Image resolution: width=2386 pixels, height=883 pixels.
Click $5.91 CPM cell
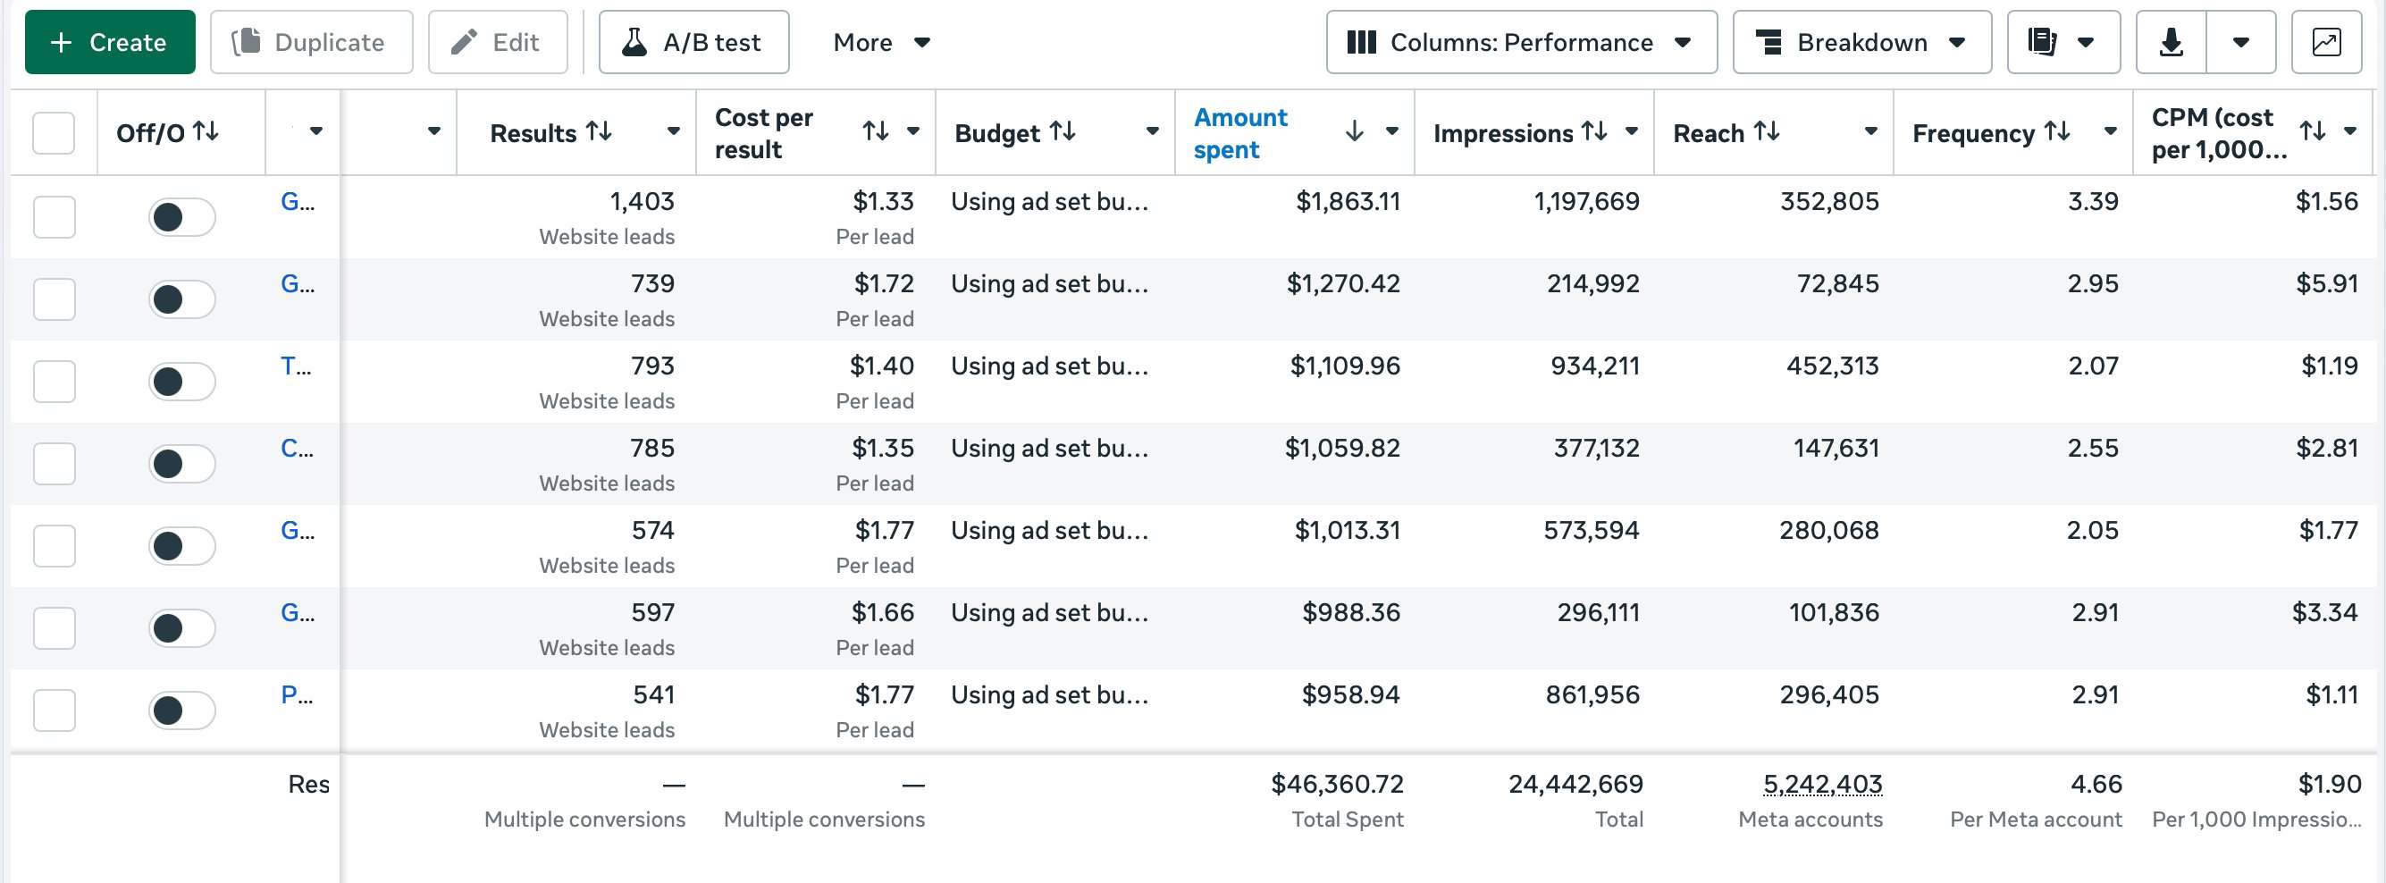[x=2327, y=283]
